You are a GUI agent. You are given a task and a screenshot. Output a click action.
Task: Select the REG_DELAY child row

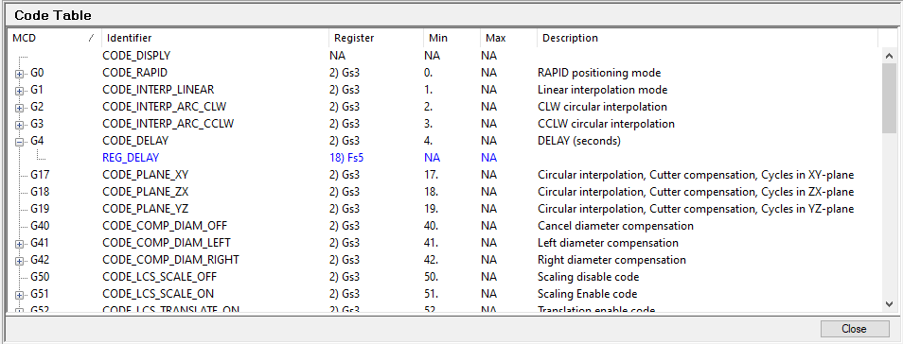(443, 158)
